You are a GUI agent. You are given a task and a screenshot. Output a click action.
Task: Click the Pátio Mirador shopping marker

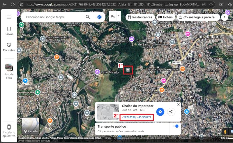(x=97, y=72)
